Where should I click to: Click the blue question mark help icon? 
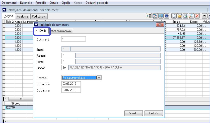167,16
